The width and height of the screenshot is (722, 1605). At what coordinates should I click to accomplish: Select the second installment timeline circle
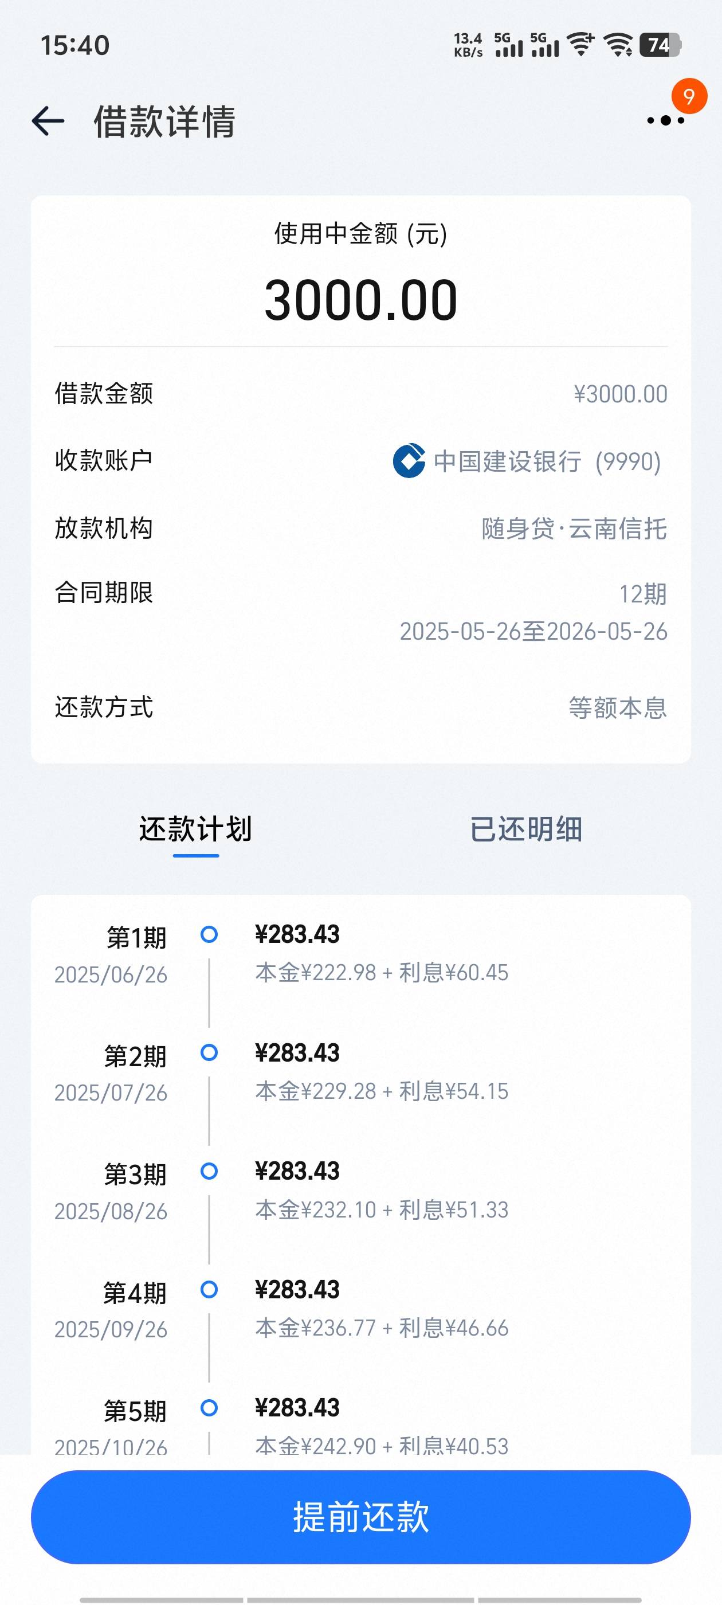(x=209, y=1053)
